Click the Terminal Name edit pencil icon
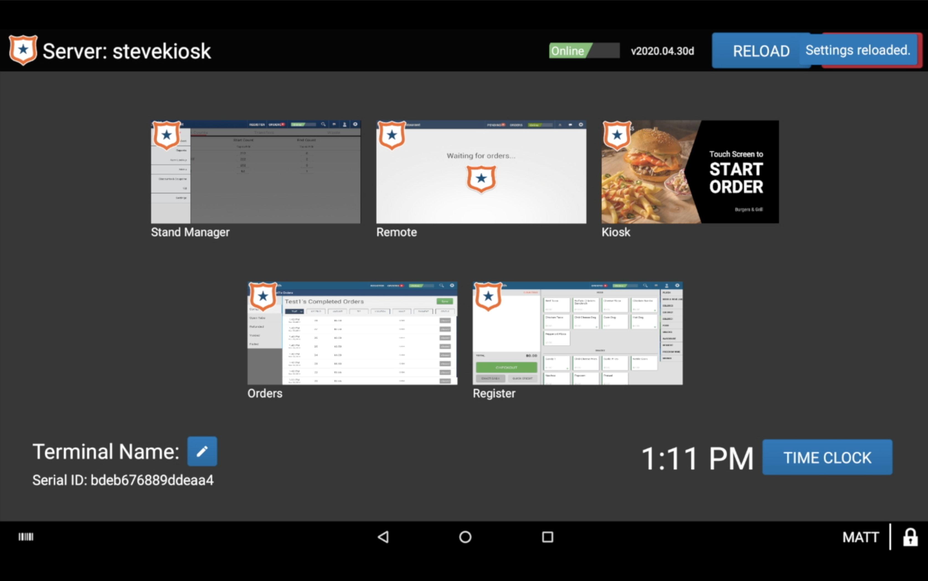Image resolution: width=928 pixels, height=581 pixels. (x=202, y=452)
